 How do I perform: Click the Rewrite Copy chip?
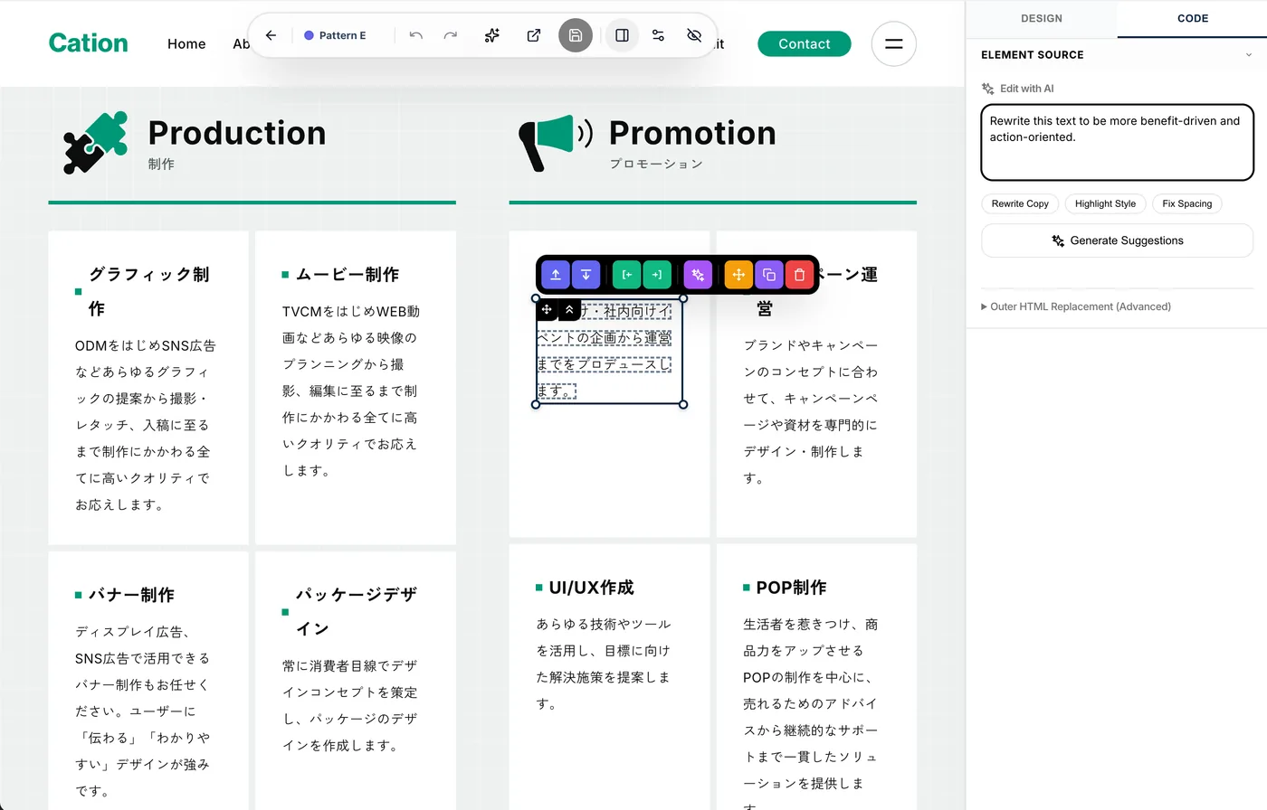pos(1020,203)
